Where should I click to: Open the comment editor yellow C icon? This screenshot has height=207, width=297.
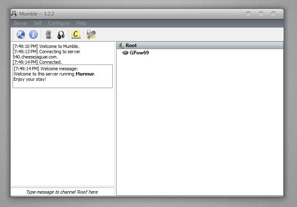(76, 34)
